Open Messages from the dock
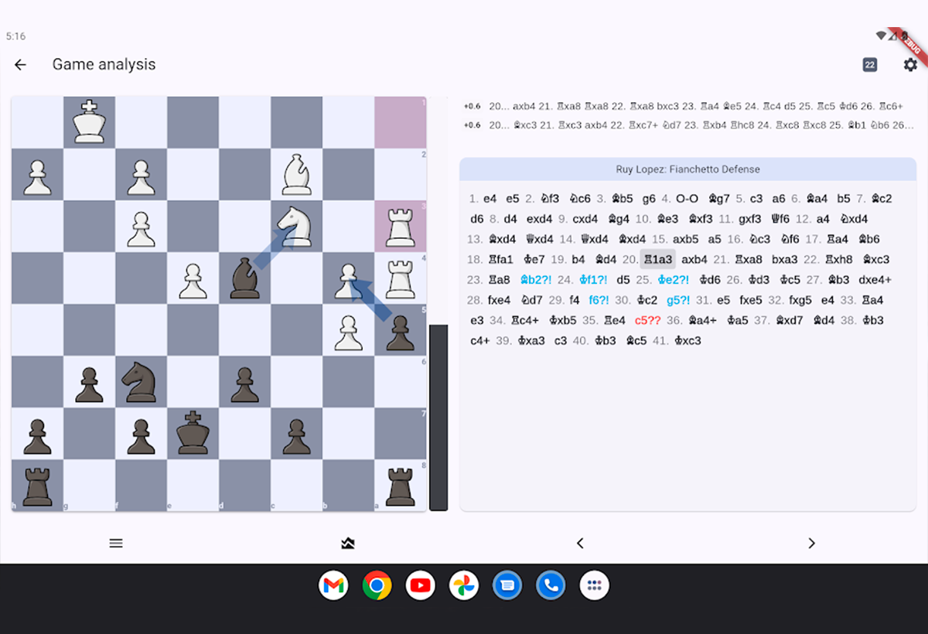Screen dimensions: 928x634 507,586
